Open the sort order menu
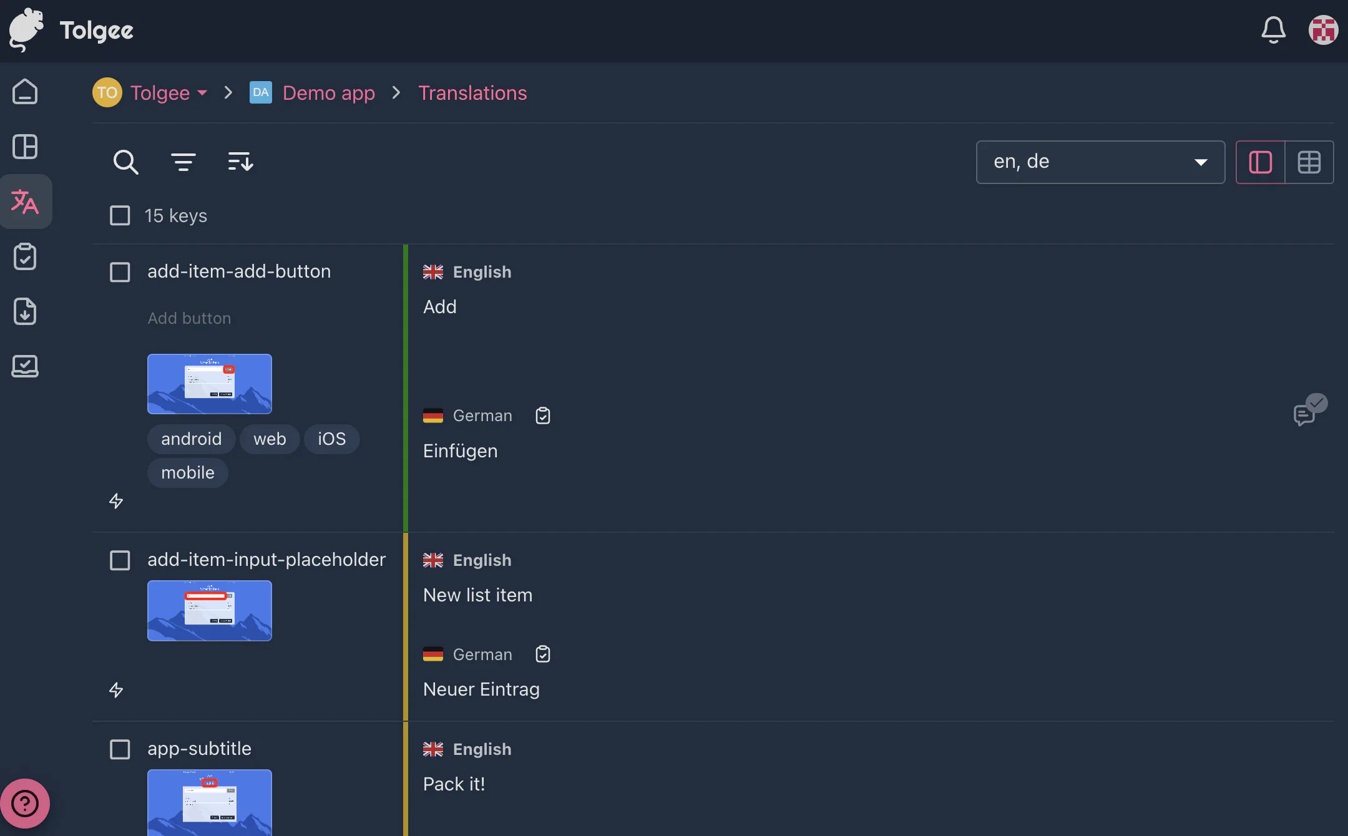 240,162
